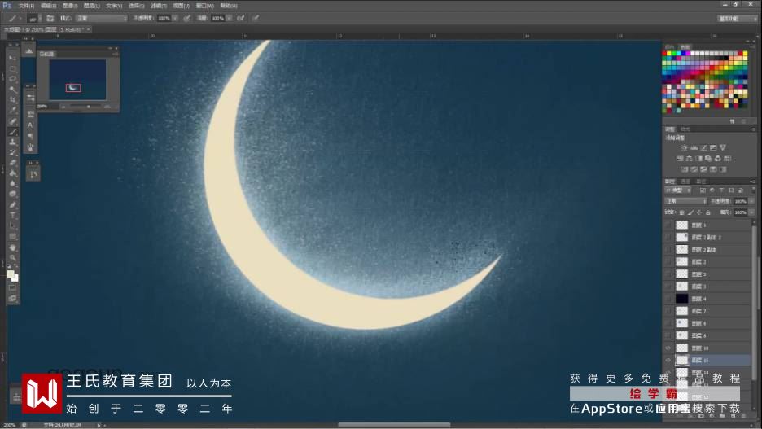Select the Clone Stamp tool

pos(13,142)
